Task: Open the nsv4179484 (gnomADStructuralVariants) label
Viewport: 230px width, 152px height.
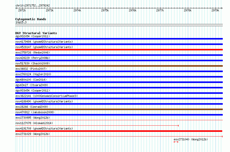Action: [x=44, y=42]
